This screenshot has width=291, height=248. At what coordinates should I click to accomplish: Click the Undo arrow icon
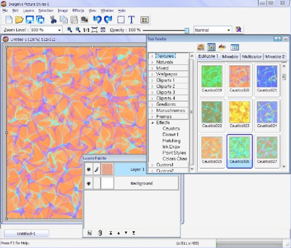click(97, 20)
